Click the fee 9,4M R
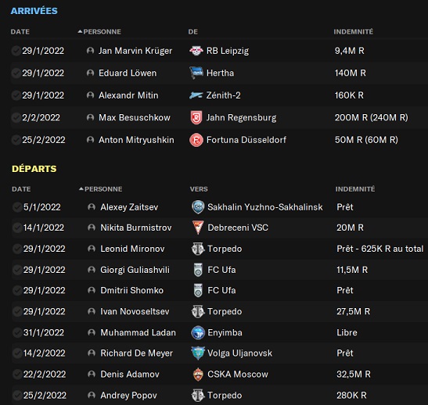 (x=350, y=51)
